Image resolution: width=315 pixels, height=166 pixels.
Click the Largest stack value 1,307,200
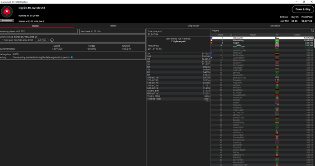pyautogui.click(x=57, y=48)
